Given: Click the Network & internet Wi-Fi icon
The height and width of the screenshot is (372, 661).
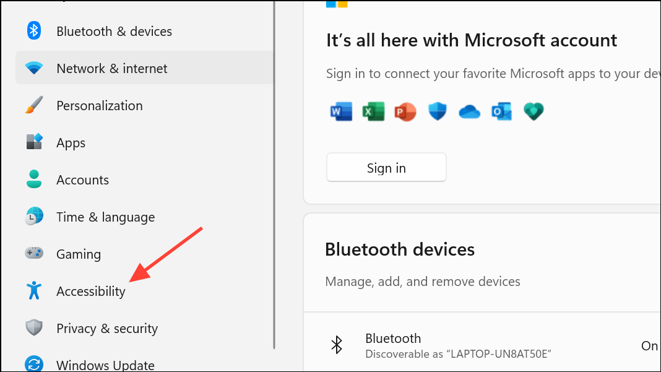Looking at the screenshot, I should [x=34, y=68].
